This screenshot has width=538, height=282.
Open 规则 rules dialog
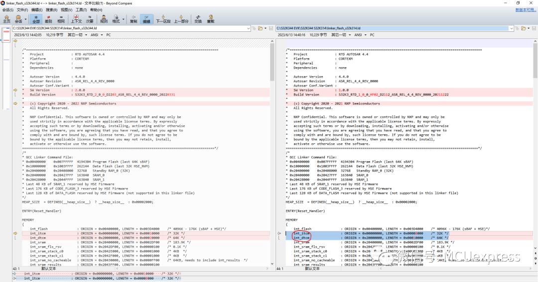(104, 19)
